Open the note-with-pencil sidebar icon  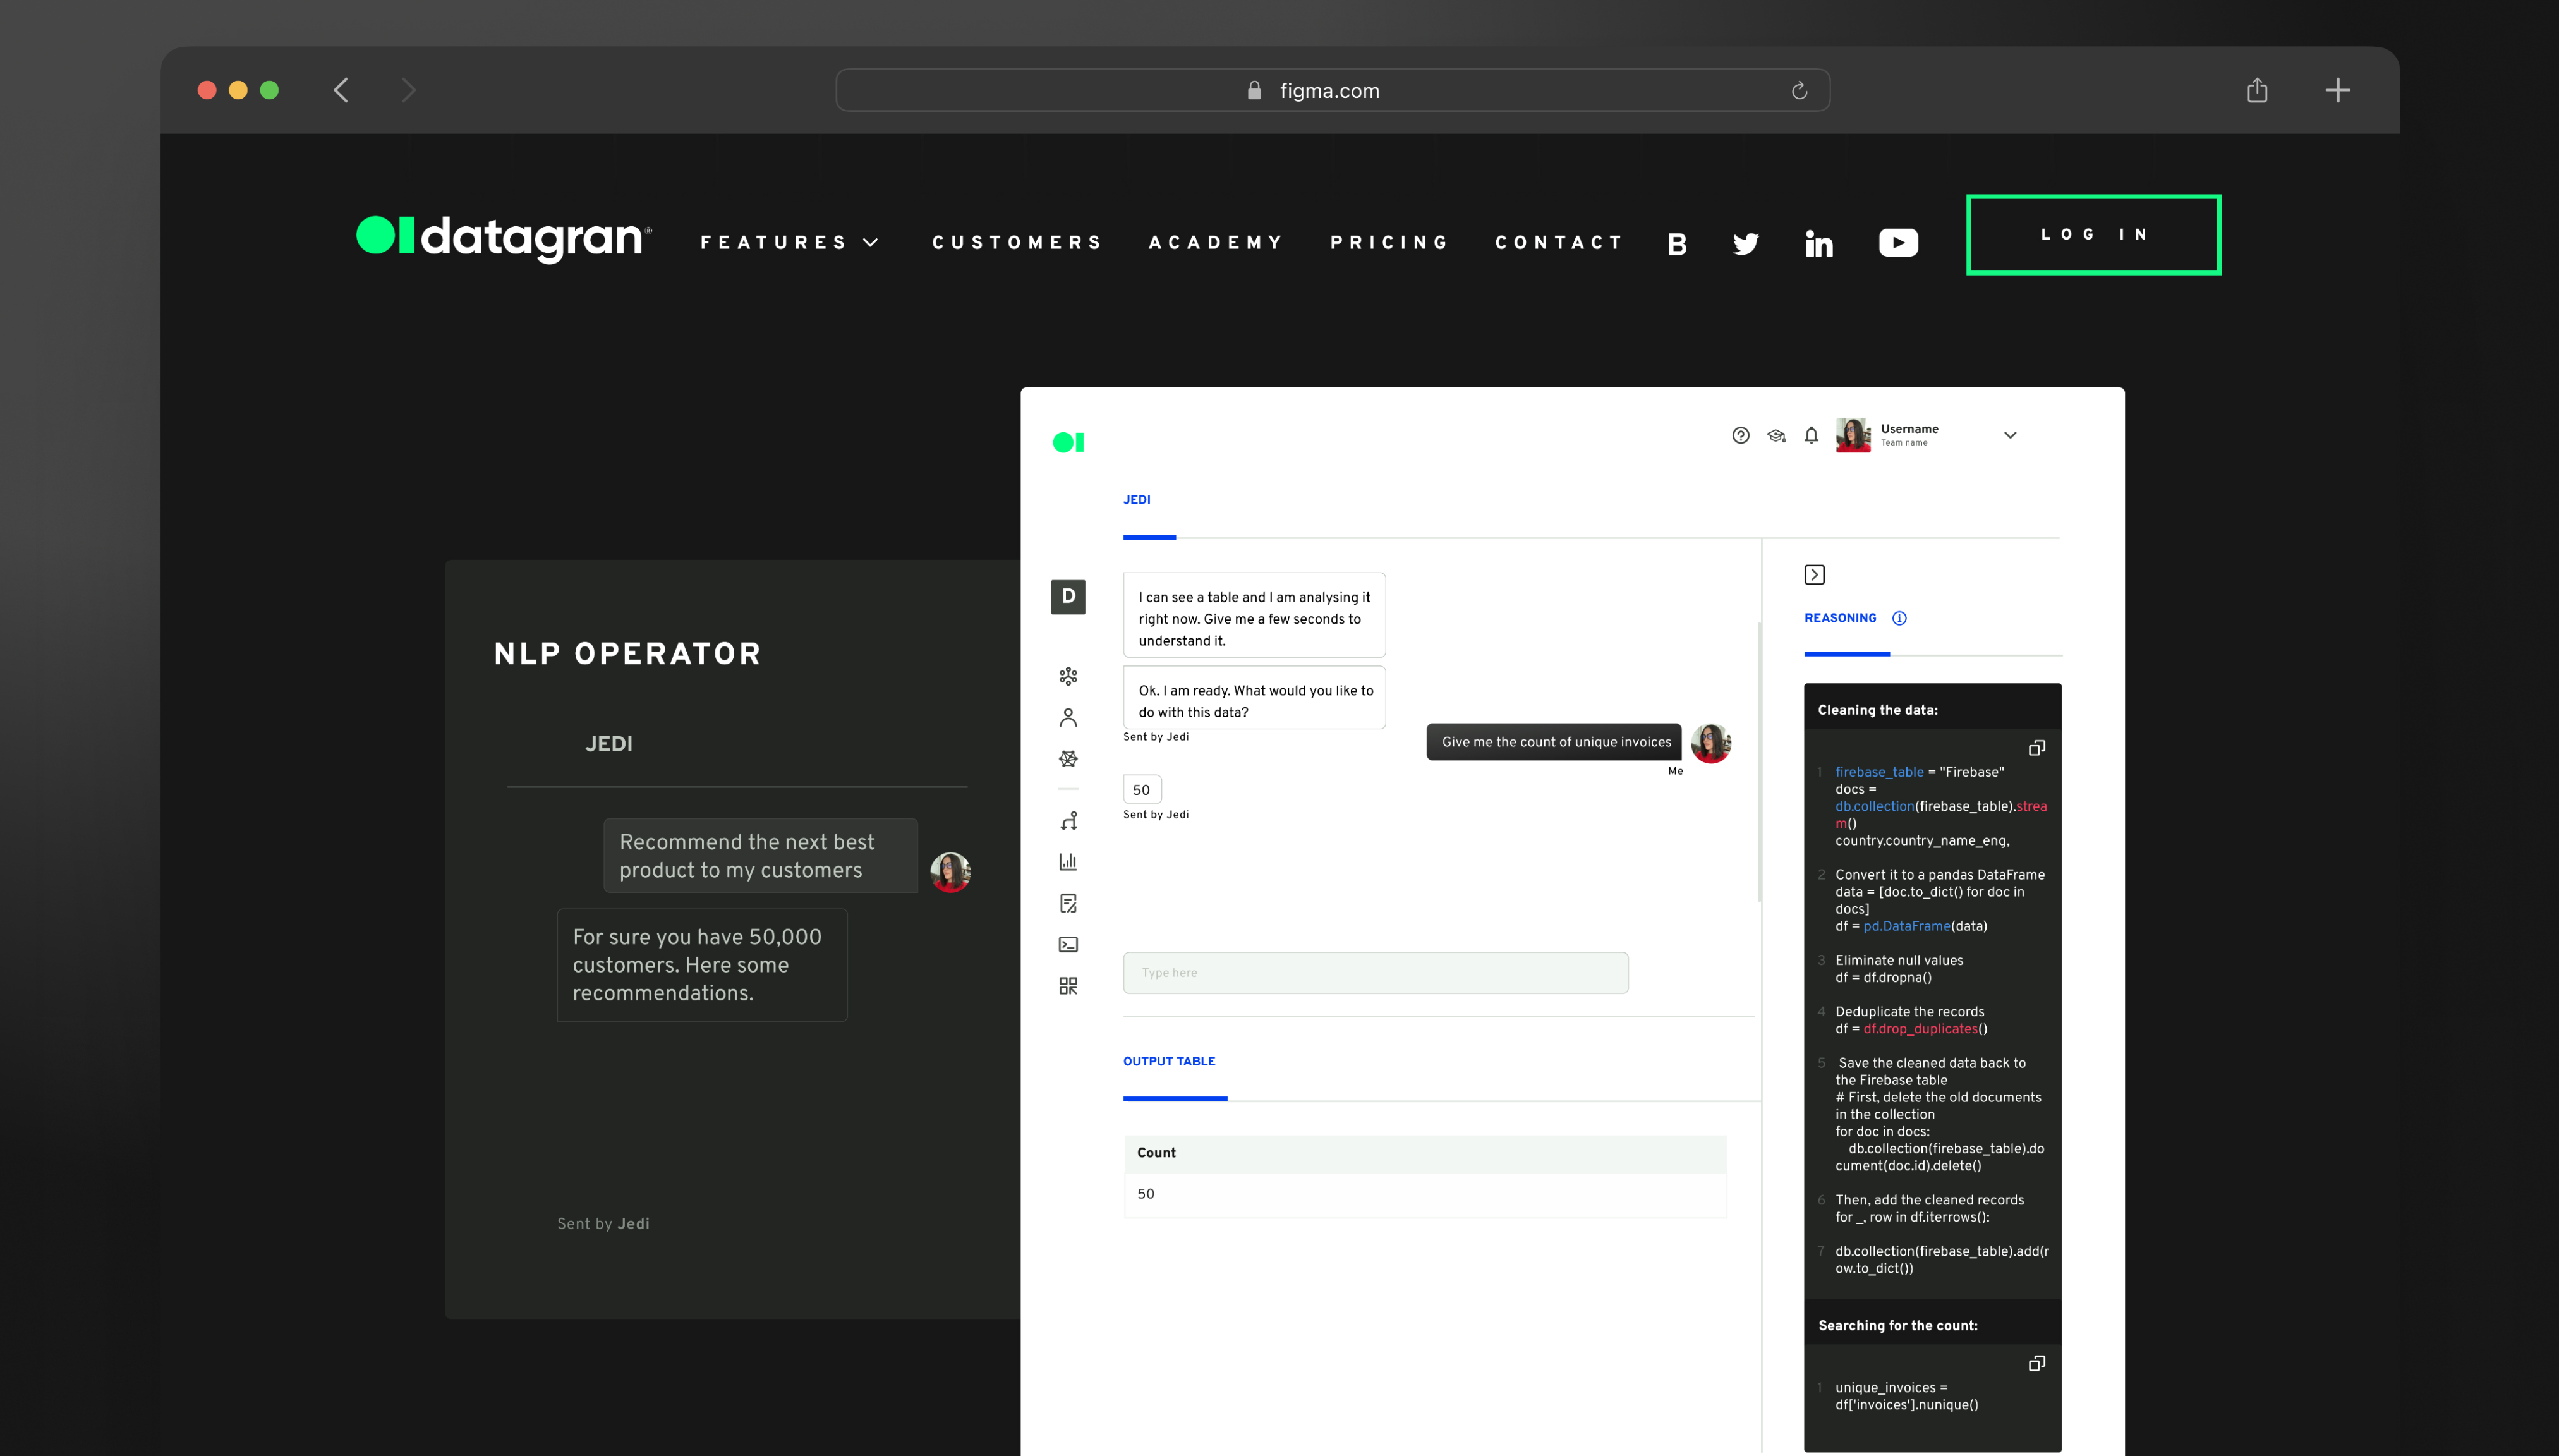coord(1068,903)
